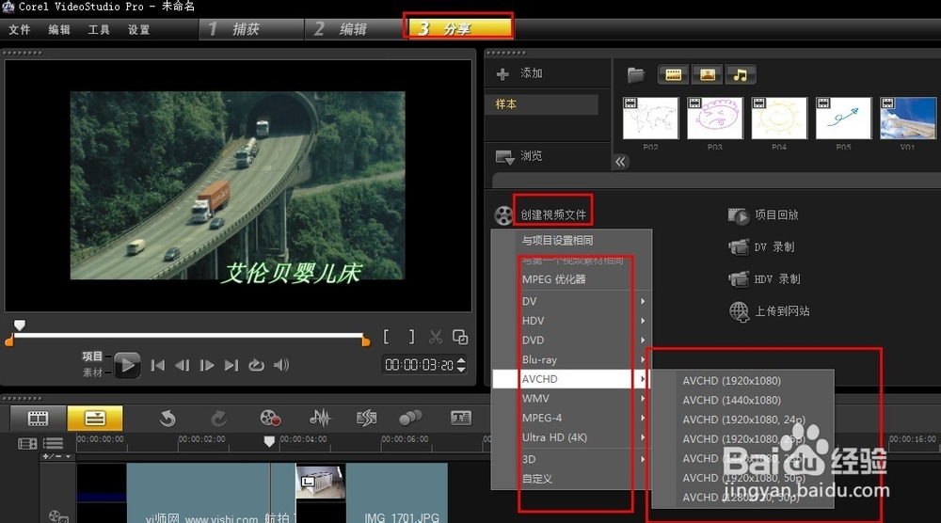The width and height of the screenshot is (941, 523).
Task: Expand the HDV submenu
Action: tap(571, 321)
